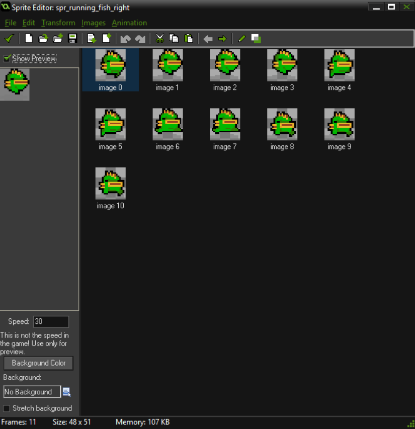Toggle the Show Preview checkbox

[x=7, y=58]
